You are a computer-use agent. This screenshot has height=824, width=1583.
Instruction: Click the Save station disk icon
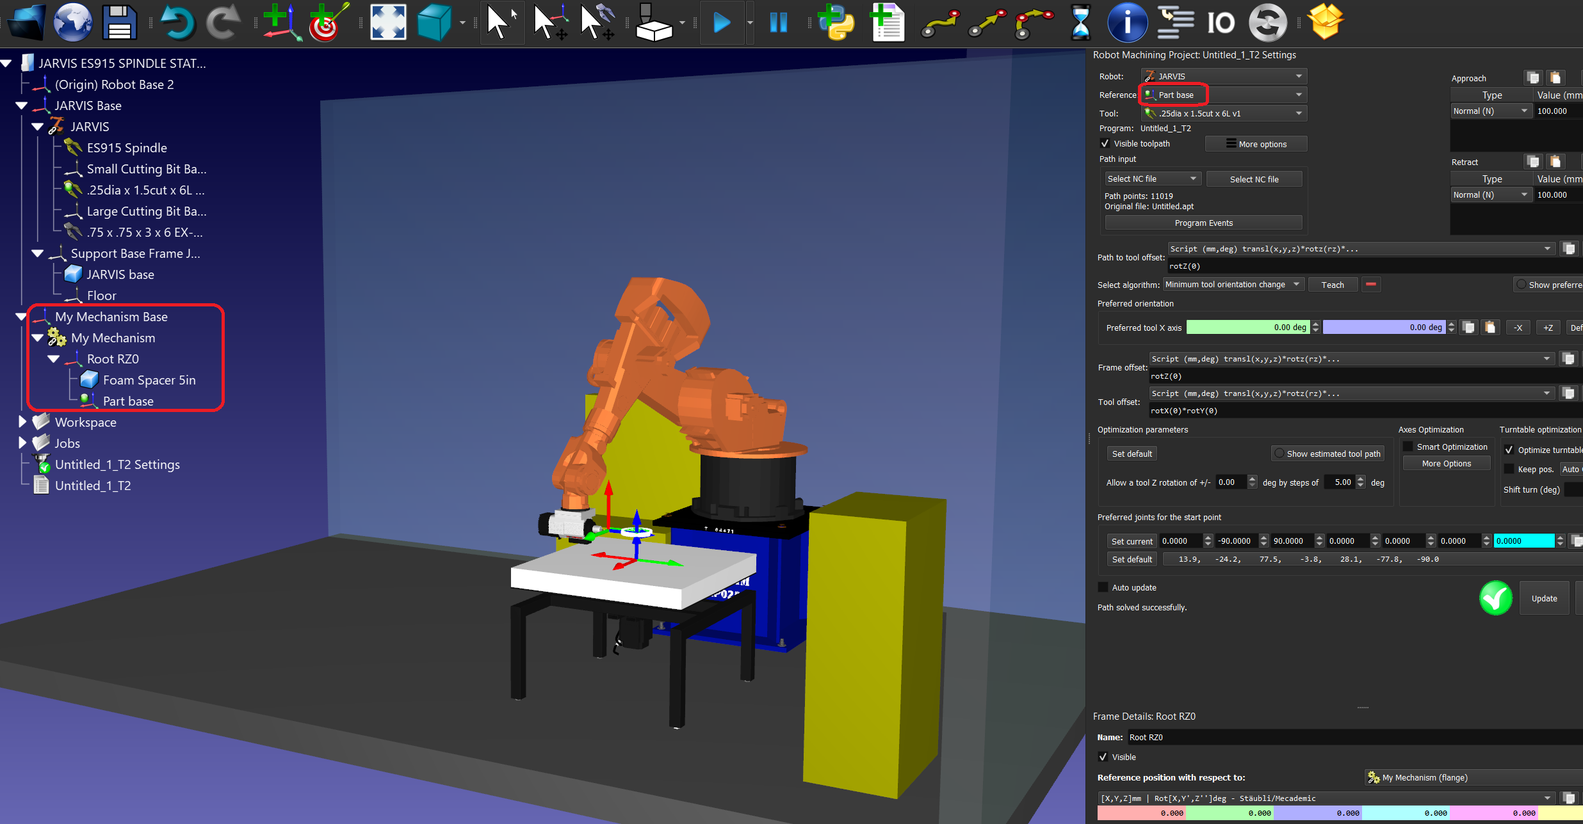tap(120, 22)
